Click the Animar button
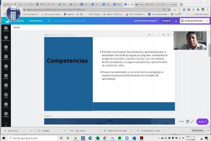The width and height of the screenshot is (211, 141). [x=17, y=27]
